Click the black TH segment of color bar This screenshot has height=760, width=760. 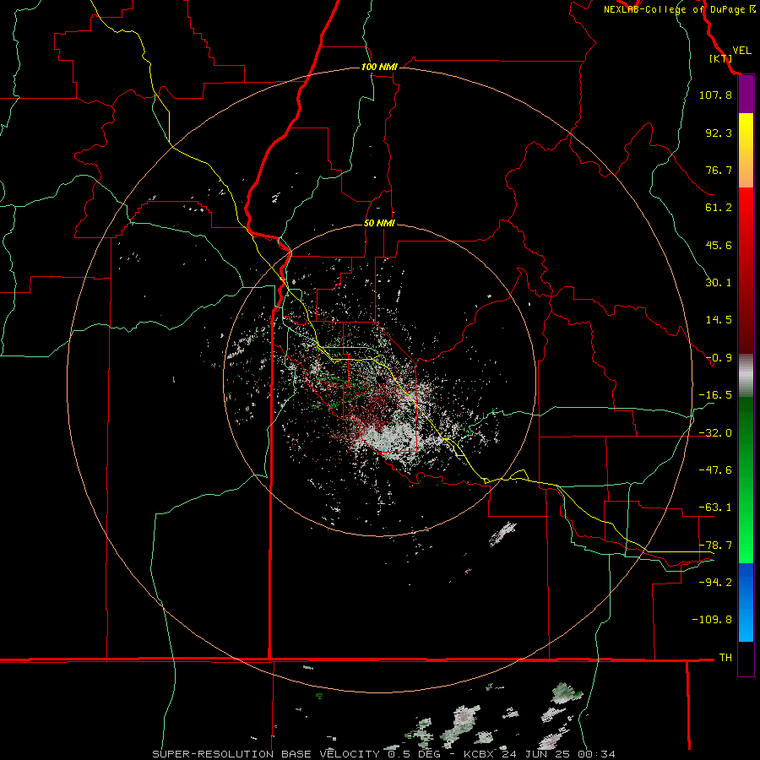pos(746,659)
